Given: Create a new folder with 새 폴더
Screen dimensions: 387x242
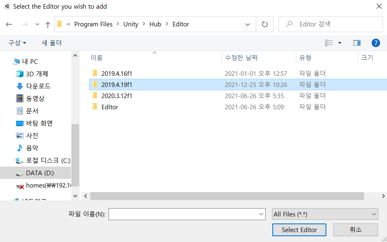Looking at the screenshot, I should (x=51, y=43).
